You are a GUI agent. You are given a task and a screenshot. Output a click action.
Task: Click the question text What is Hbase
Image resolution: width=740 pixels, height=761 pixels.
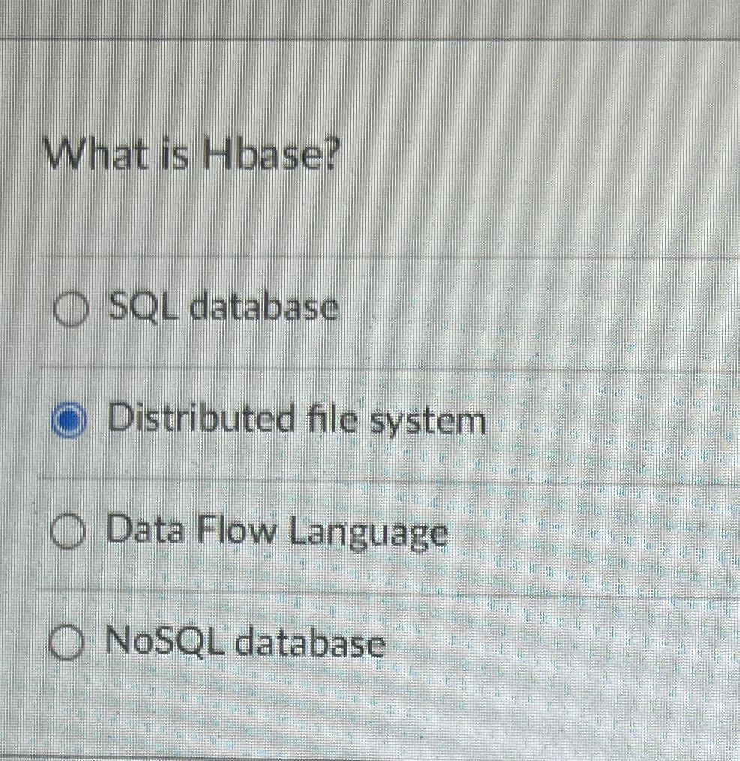tap(191, 155)
